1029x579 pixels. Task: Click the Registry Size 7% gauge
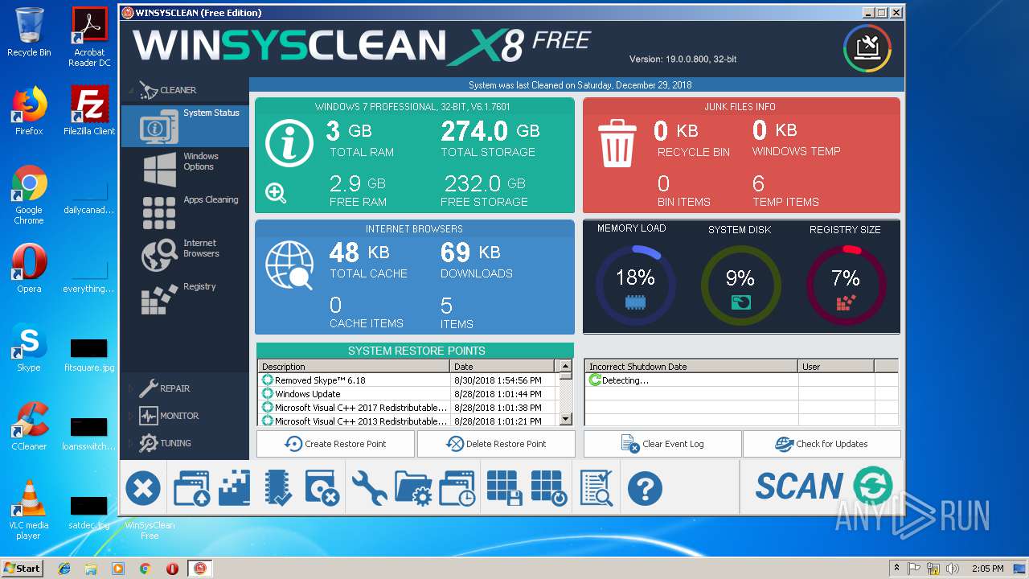[846, 285]
